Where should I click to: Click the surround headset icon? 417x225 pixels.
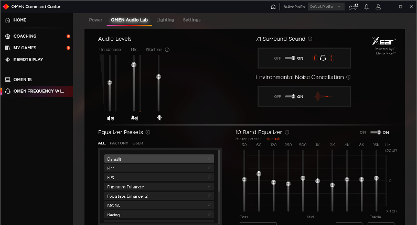(323, 58)
